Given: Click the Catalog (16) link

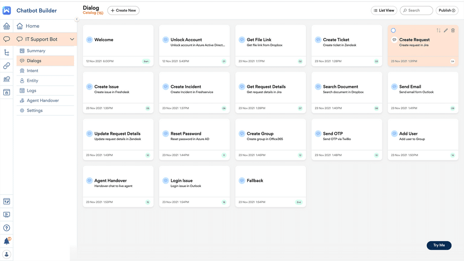Looking at the screenshot, I should point(93,13).
